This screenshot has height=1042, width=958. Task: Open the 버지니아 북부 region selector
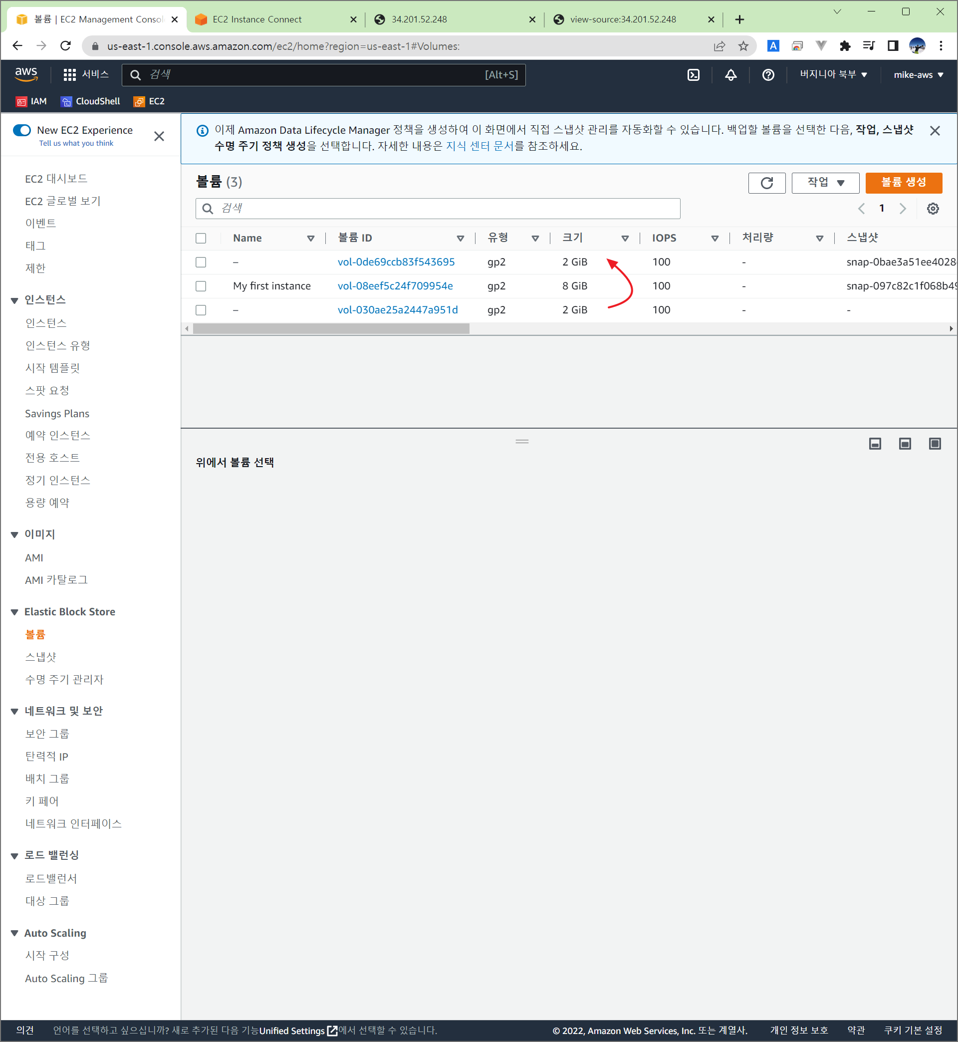833,75
